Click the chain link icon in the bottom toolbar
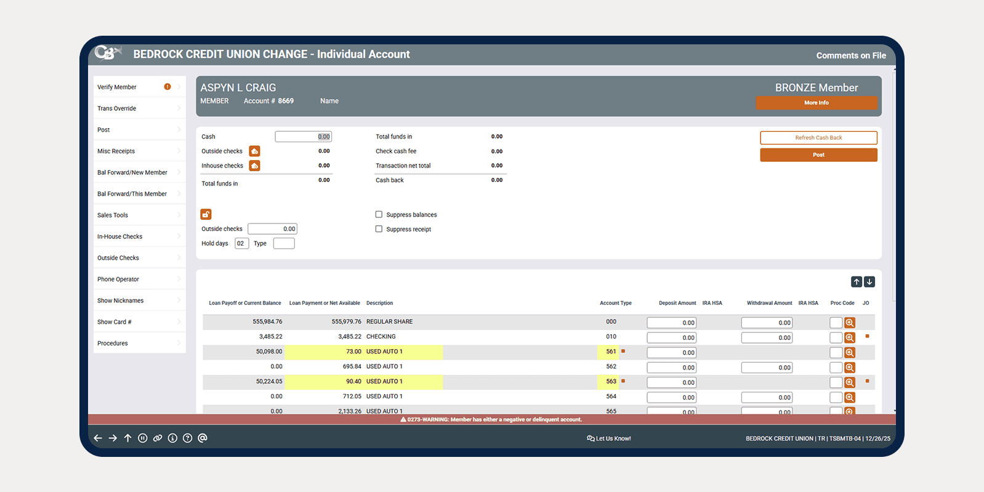 pyautogui.click(x=158, y=438)
